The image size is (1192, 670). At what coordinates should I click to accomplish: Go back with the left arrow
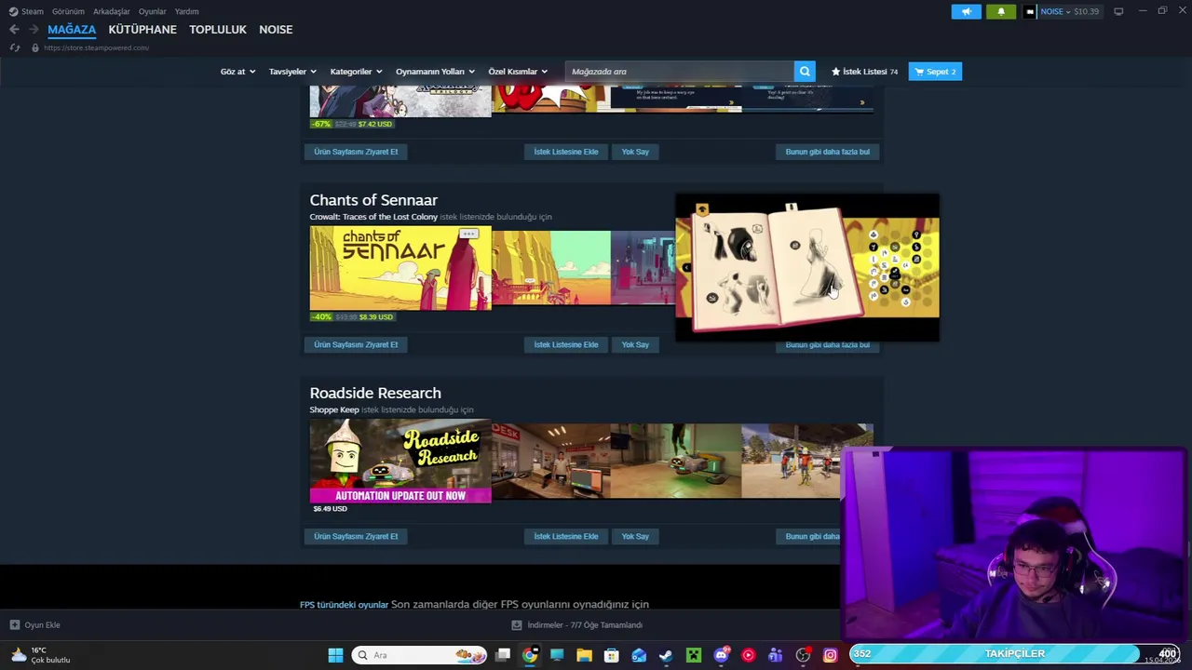coord(14,30)
